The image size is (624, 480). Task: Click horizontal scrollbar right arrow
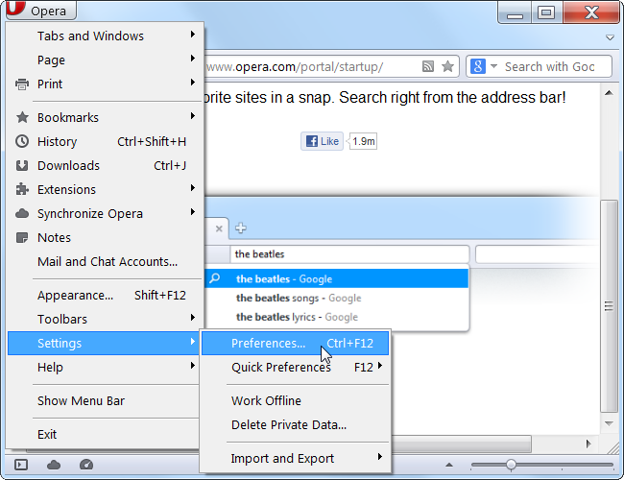pos(588,444)
